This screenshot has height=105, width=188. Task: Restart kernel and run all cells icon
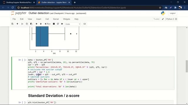pyautogui.click(x=62, y=24)
